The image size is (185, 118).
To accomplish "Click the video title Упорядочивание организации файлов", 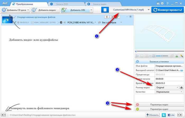I will (x=36, y=17).
